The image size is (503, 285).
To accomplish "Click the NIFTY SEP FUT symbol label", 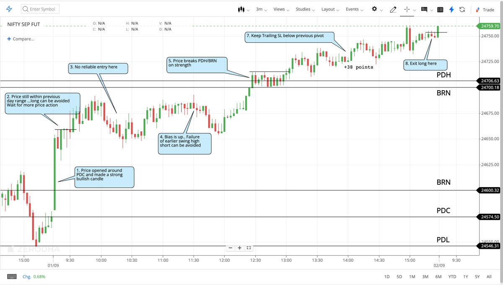I will click(23, 24).
